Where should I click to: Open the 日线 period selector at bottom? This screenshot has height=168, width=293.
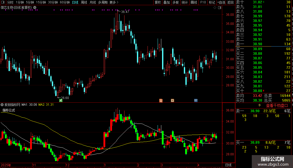(228, 165)
